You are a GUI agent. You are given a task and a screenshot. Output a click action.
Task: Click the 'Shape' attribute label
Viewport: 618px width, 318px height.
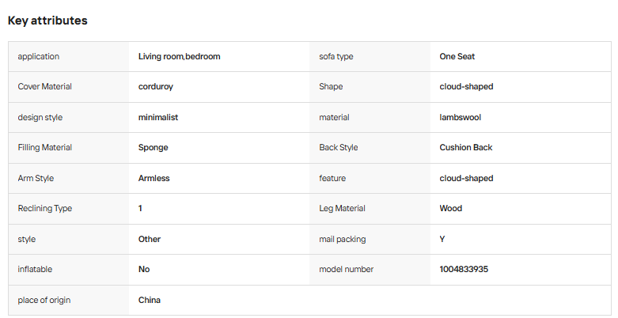coord(331,87)
